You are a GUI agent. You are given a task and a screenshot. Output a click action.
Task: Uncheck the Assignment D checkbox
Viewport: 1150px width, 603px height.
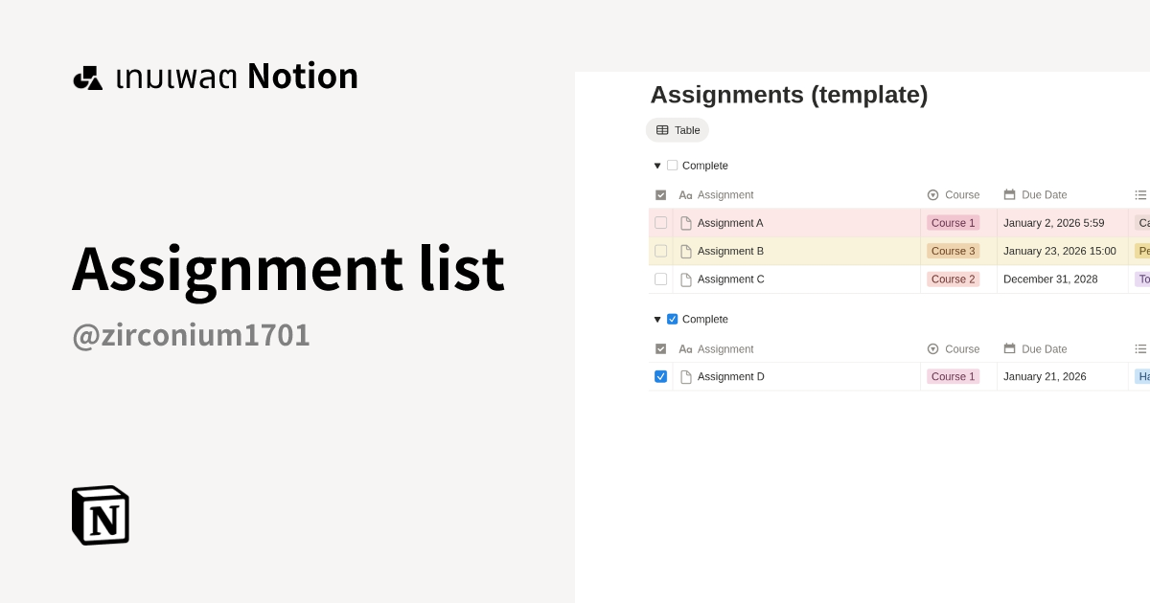point(660,376)
